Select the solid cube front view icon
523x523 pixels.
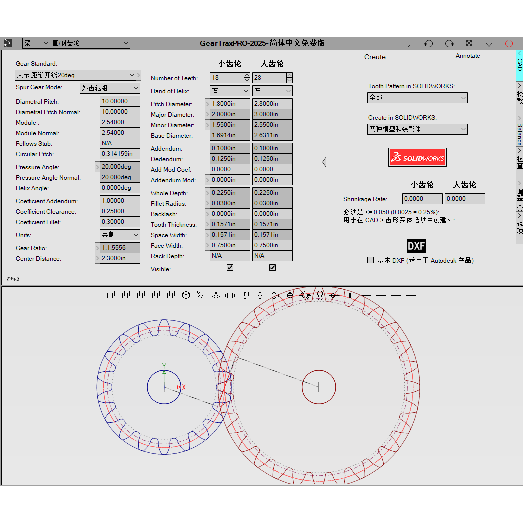(x=111, y=295)
